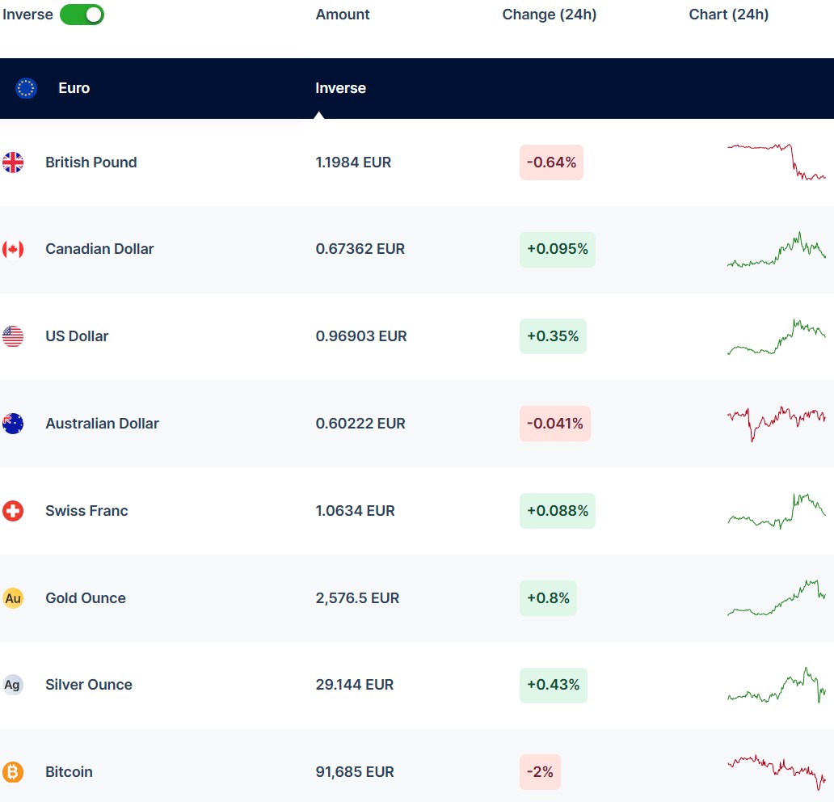Sort by the Amount column header
The width and height of the screenshot is (834, 802).
(x=343, y=15)
